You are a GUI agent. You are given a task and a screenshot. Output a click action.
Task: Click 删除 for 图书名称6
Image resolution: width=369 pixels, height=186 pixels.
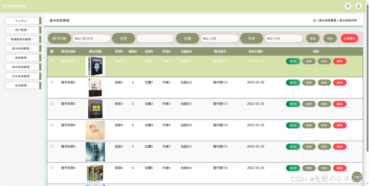(x=340, y=168)
